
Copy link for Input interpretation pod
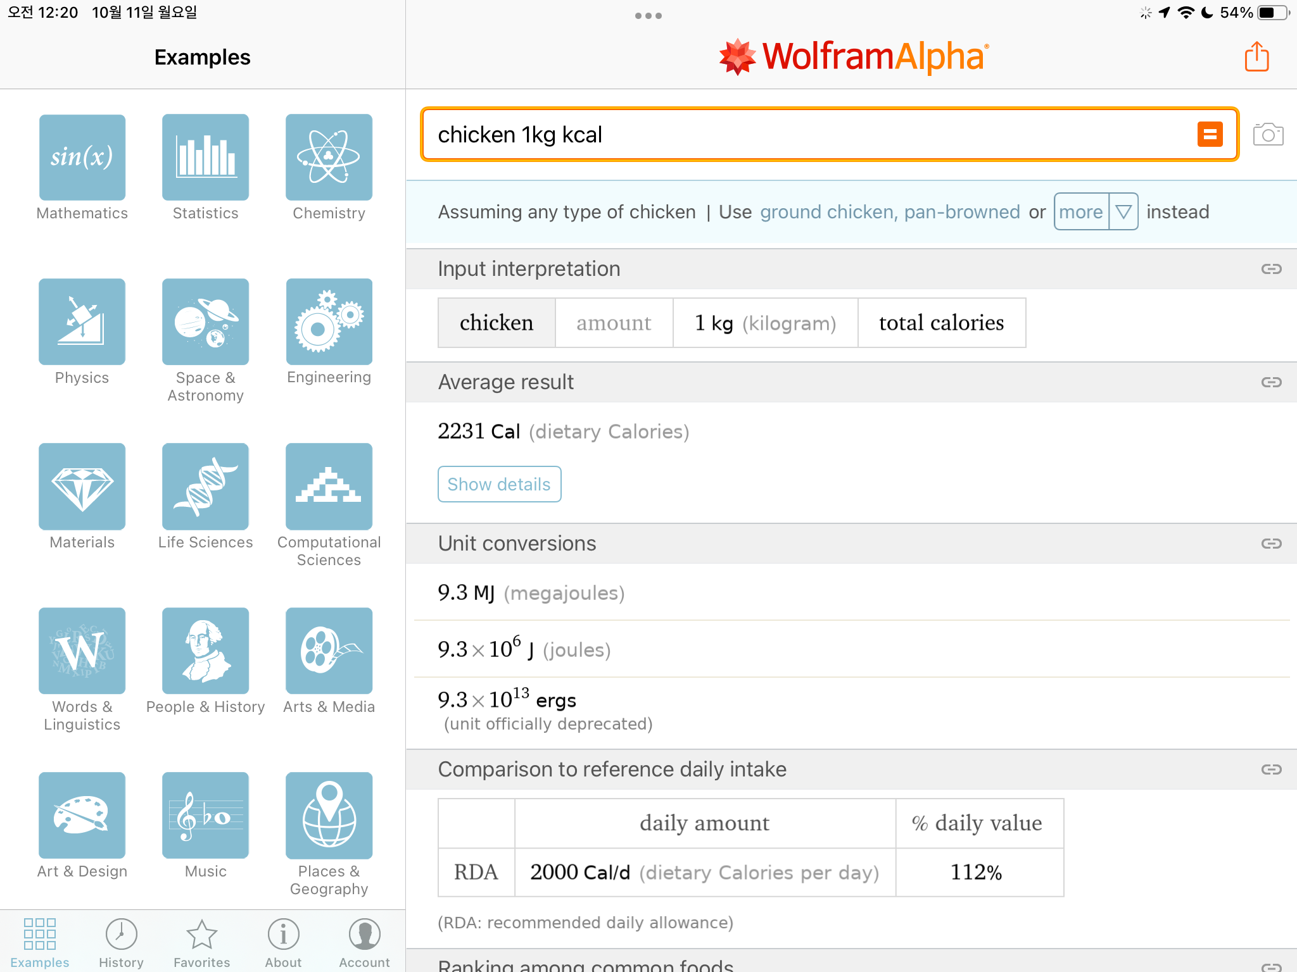coord(1271,269)
